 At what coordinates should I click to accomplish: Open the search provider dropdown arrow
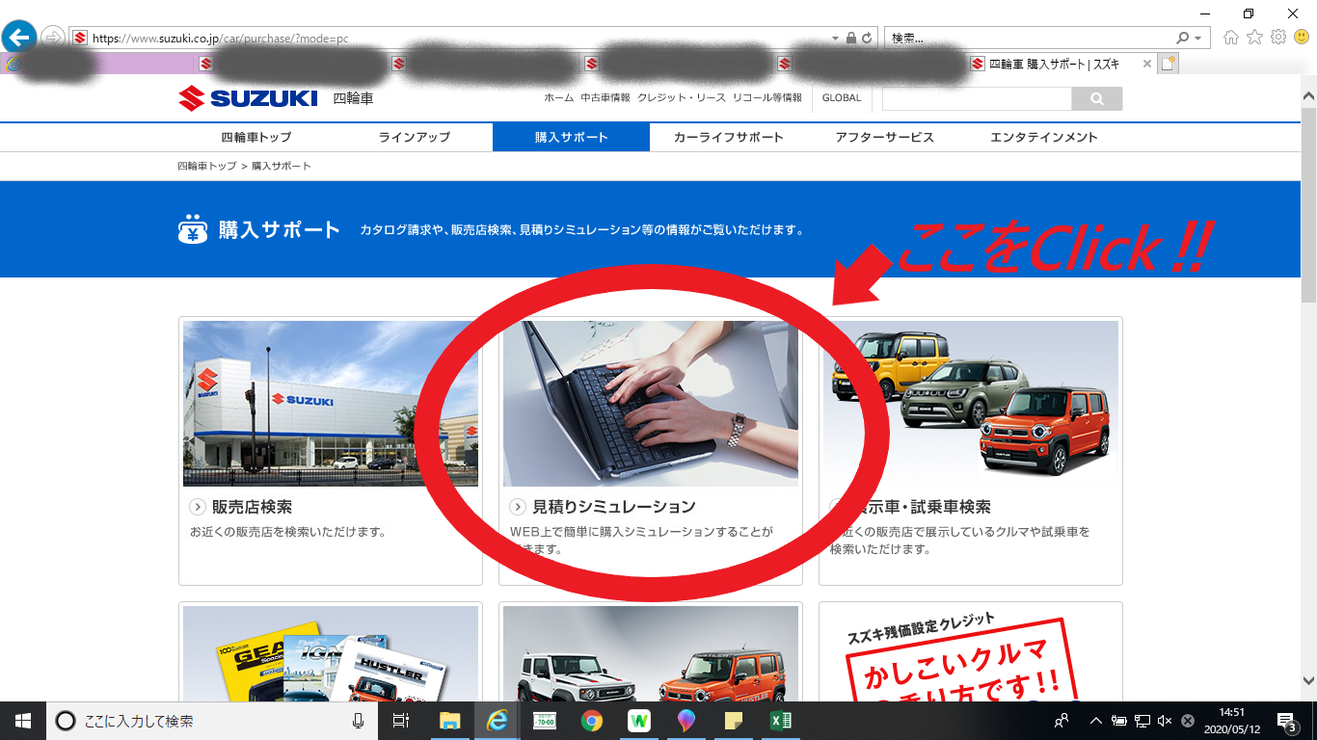1198,39
